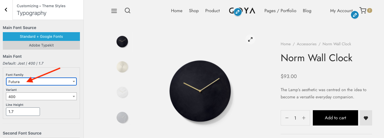Click the Add to cart button
Viewport: 384px width, 138px height.
pos(335,118)
